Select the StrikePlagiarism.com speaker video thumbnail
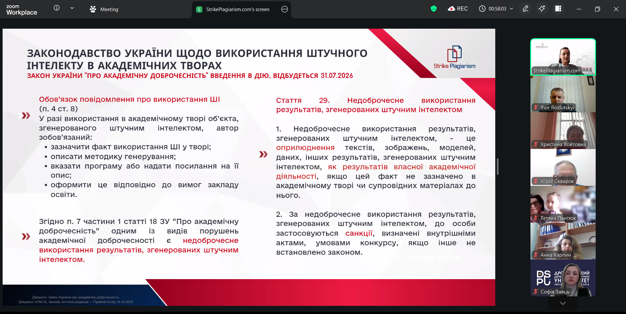This screenshot has height=314, width=626. 563,57
